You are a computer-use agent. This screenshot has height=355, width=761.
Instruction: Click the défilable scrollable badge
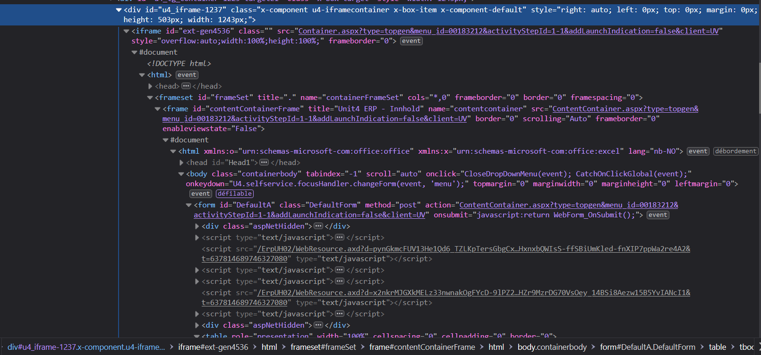coord(235,194)
